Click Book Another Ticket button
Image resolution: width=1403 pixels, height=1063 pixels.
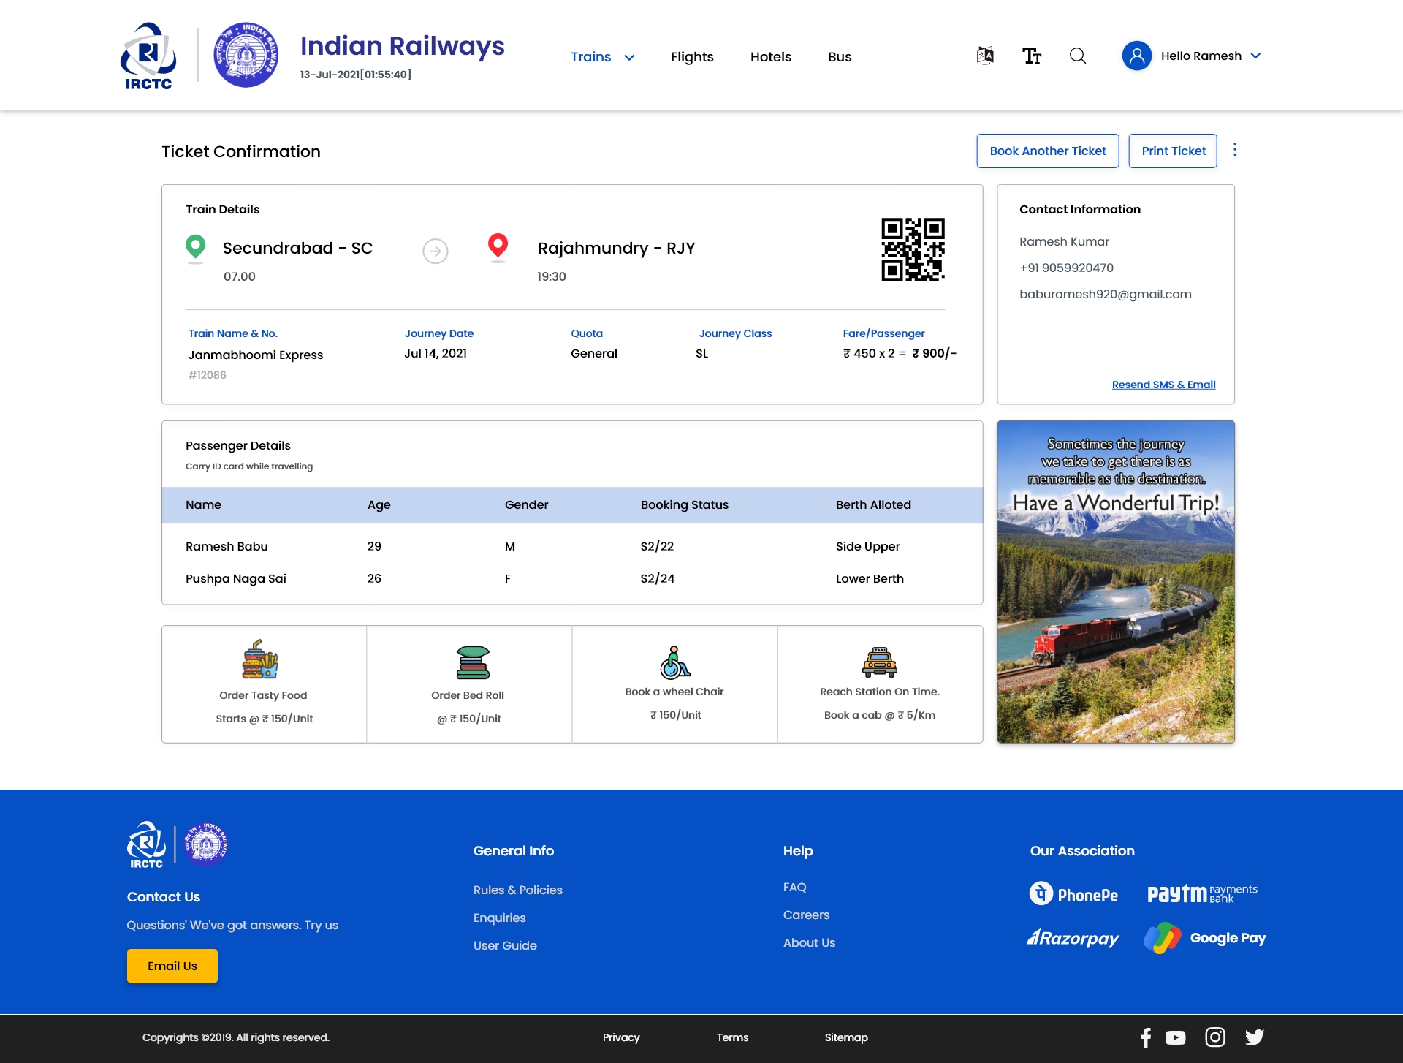coord(1048,151)
